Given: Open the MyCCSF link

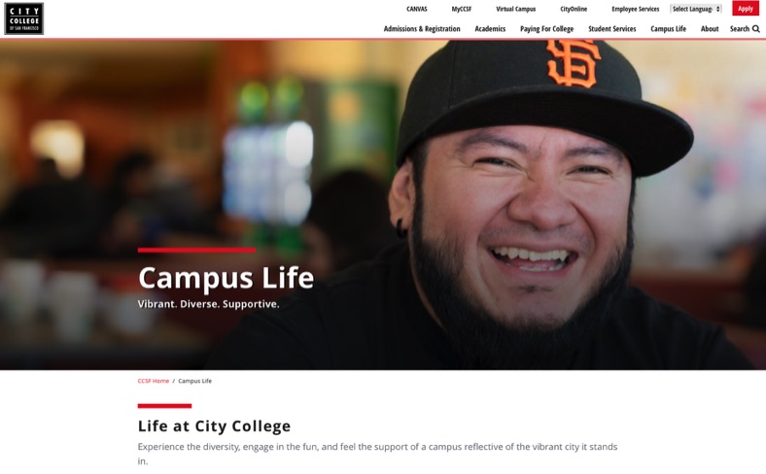Looking at the screenshot, I should click(x=461, y=9).
